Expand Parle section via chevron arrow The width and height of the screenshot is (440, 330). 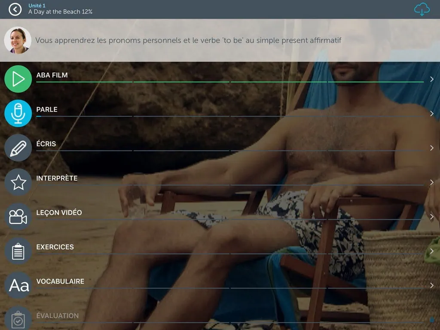[432, 113]
